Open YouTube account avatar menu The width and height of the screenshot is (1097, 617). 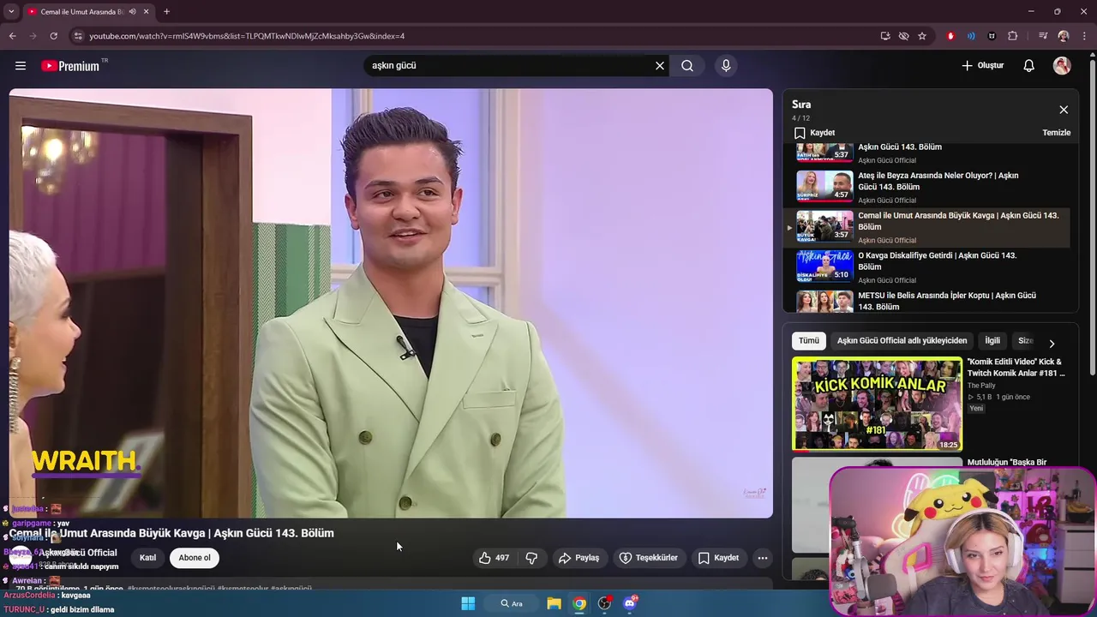pos(1062,65)
